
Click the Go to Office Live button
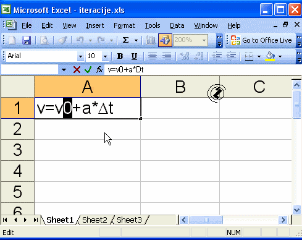click(261, 40)
